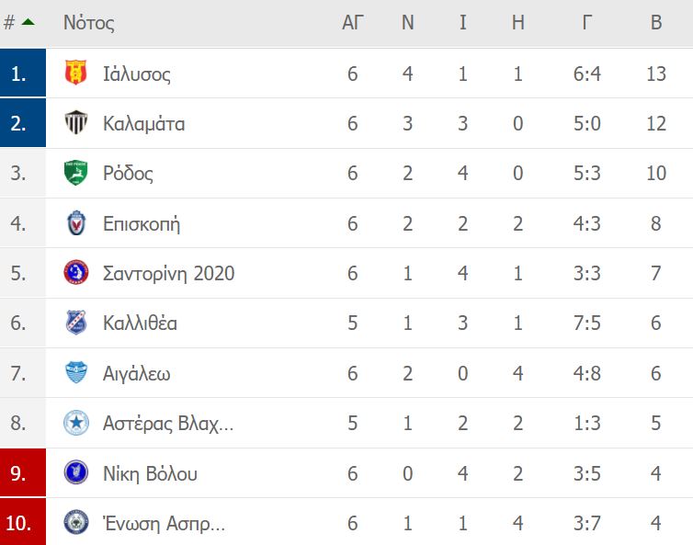
Task: Sort by the Β points column header
Action: point(656,22)
